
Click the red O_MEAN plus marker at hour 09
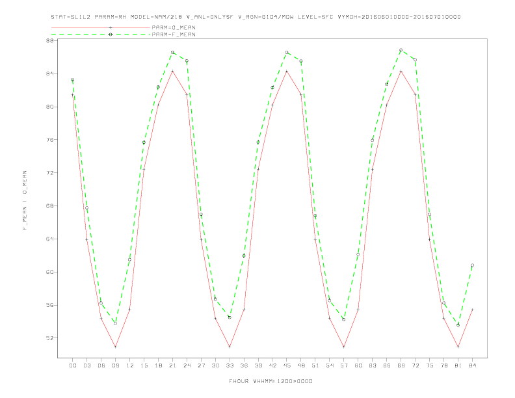[115, 347]
